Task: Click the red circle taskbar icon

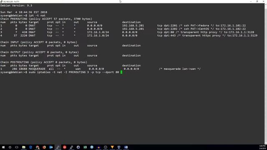Action: [65, 147]
